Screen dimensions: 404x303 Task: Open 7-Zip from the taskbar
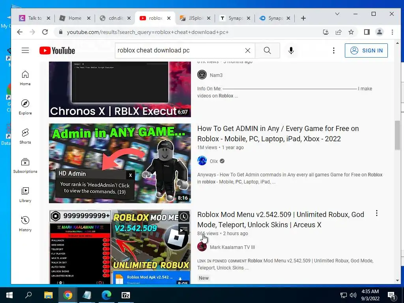click(x=126, y=295)
